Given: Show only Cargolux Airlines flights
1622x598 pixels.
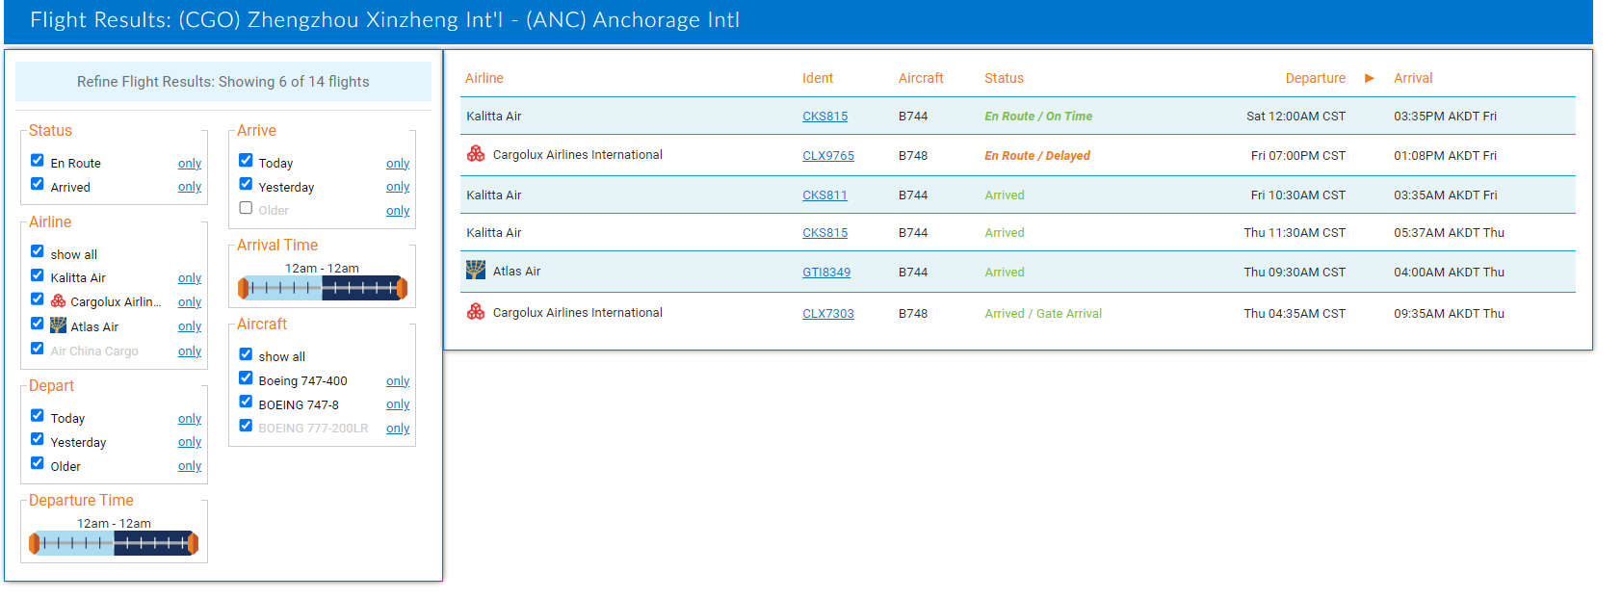Looking at the screenshot, I should [x=190, y=302].
